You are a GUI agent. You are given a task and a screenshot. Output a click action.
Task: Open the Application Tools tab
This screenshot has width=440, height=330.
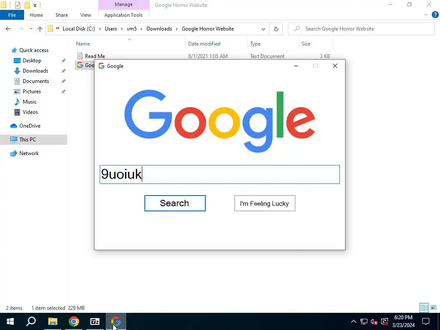pyautogui.click(x=123, y=15)
